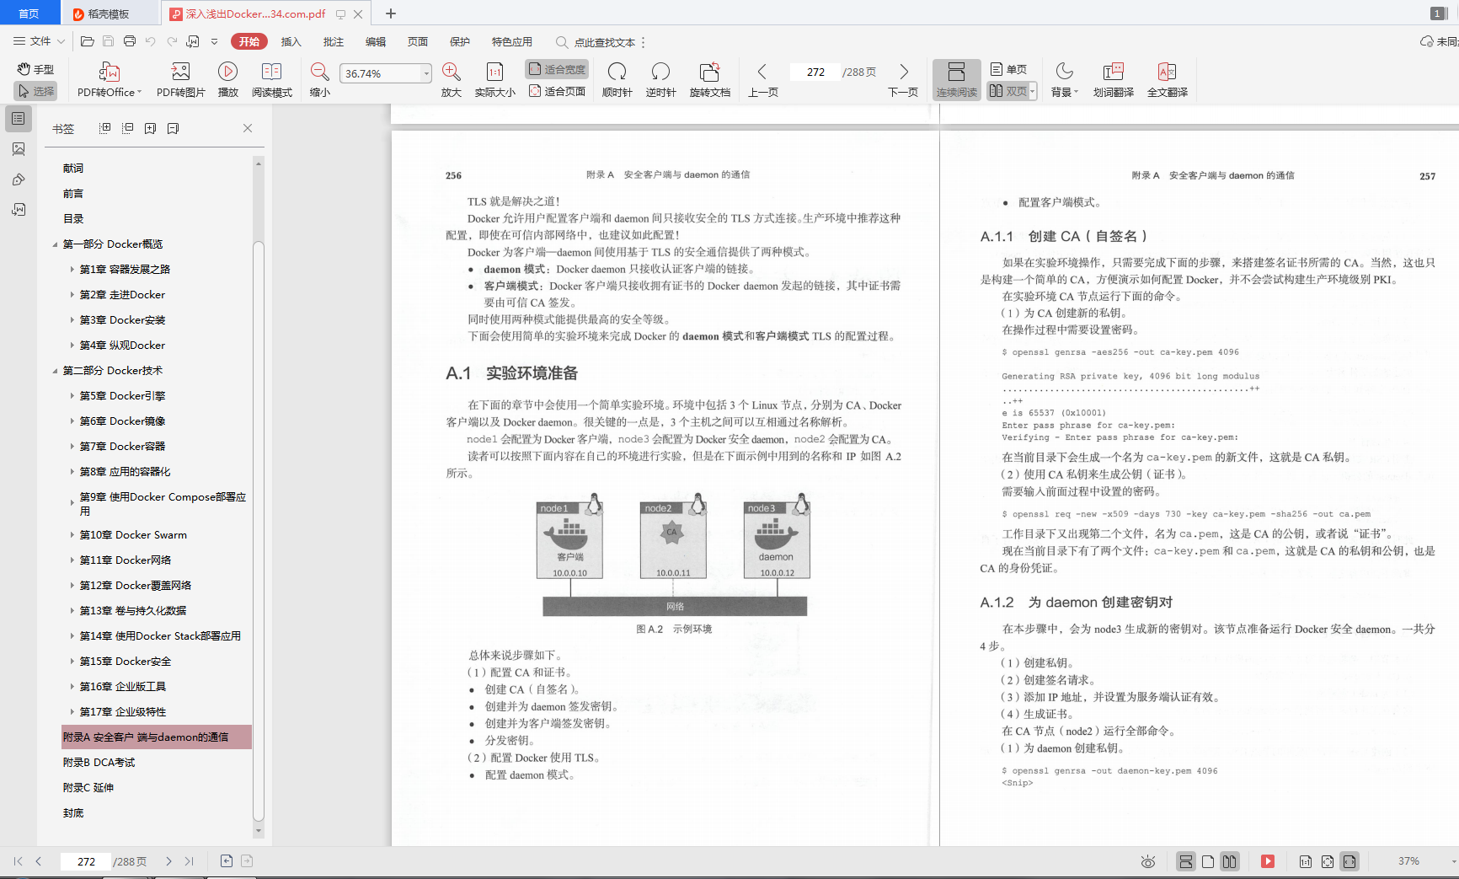The image size is (1459, 879).
Task: Switch to 稻壳模板 window tab
Action: [x=110, y=13]
